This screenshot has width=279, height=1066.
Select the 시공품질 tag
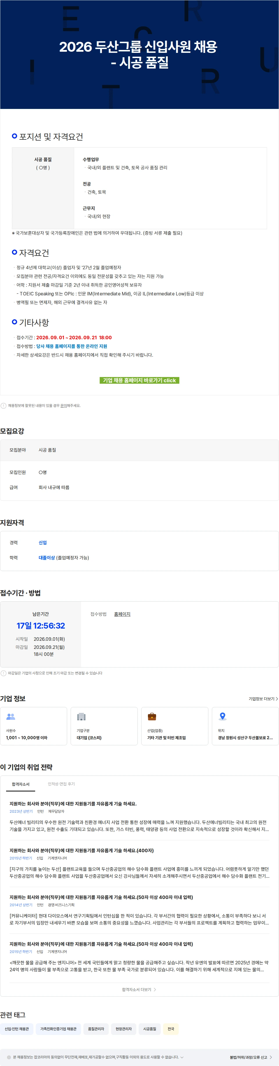click(x=150, y=1029)
